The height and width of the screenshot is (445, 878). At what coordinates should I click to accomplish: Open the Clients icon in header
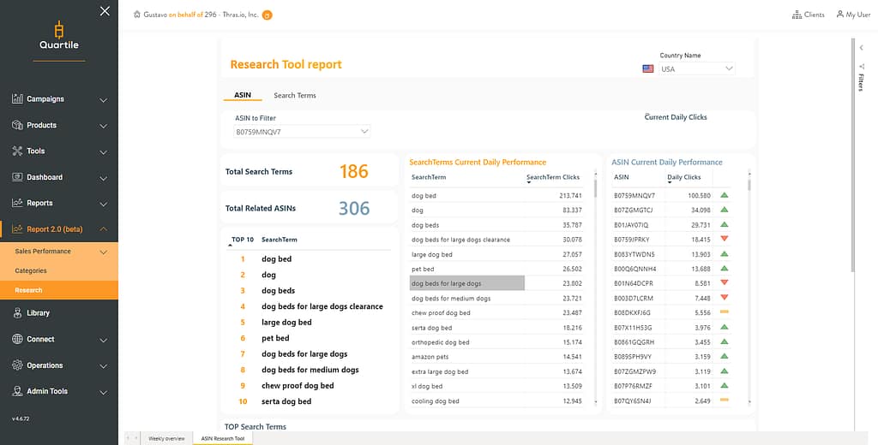[x=797, y=15]
